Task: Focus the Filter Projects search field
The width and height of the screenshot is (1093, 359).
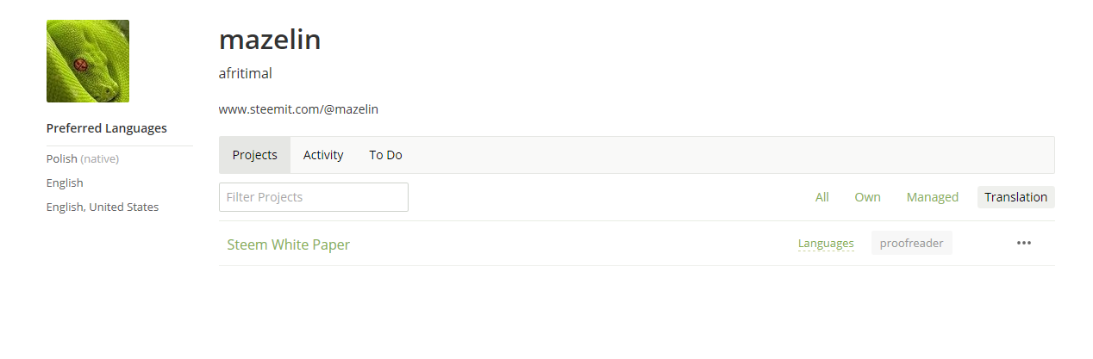Action: point(313,197)
